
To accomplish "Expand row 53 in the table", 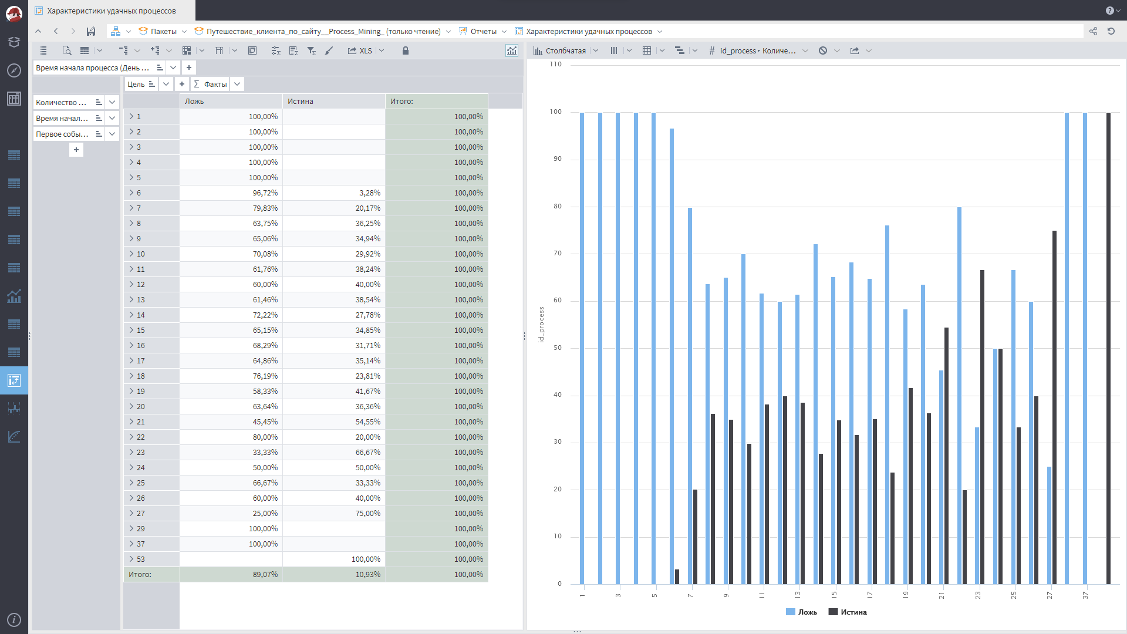I will [x=131, y=559].
